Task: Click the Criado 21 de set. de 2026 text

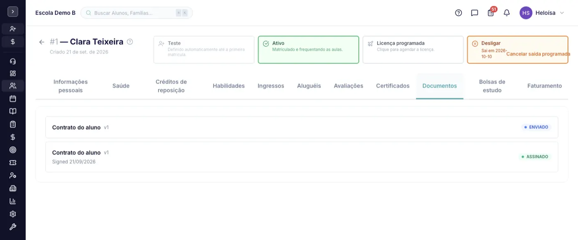Action: click(79, 52)
